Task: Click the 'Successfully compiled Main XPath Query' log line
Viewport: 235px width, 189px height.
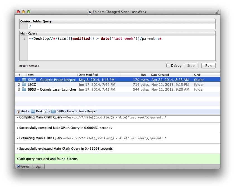Action: [x=117, y=128]
